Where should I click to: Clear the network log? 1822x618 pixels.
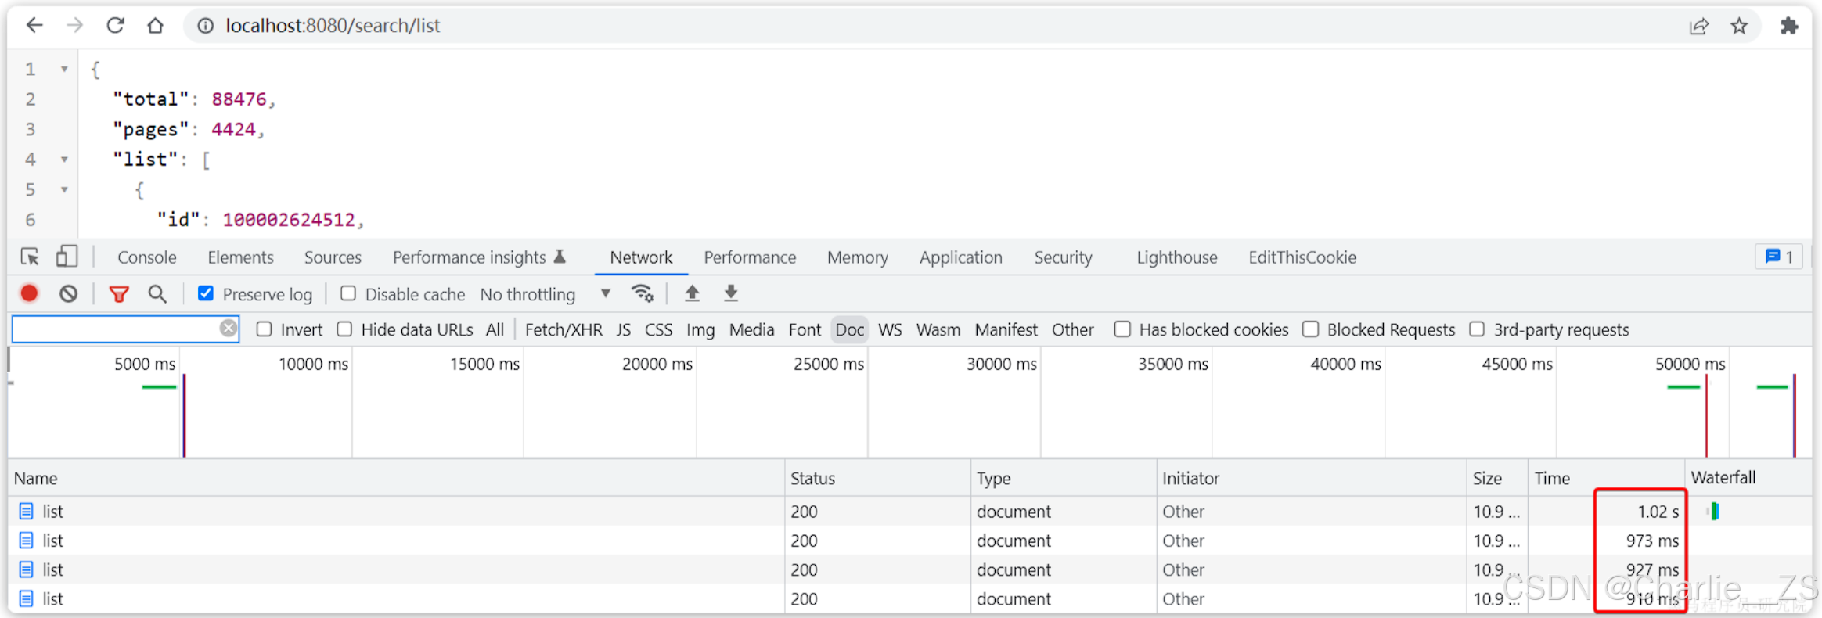pyautogui.click(x=69, y=294)
